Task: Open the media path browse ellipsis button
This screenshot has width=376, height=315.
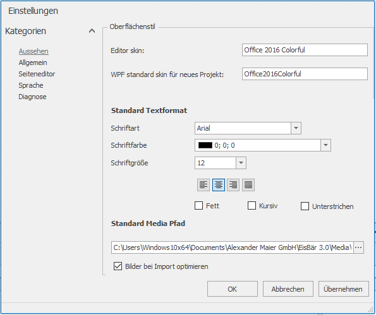Action: pos(358,247)
